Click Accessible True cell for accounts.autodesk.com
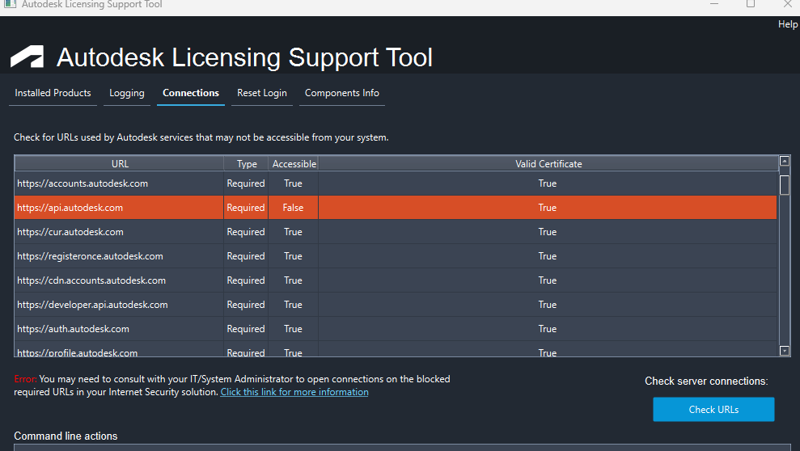Image resolution: width=800 pixels, height=451 pixels. tap(294, 183)
